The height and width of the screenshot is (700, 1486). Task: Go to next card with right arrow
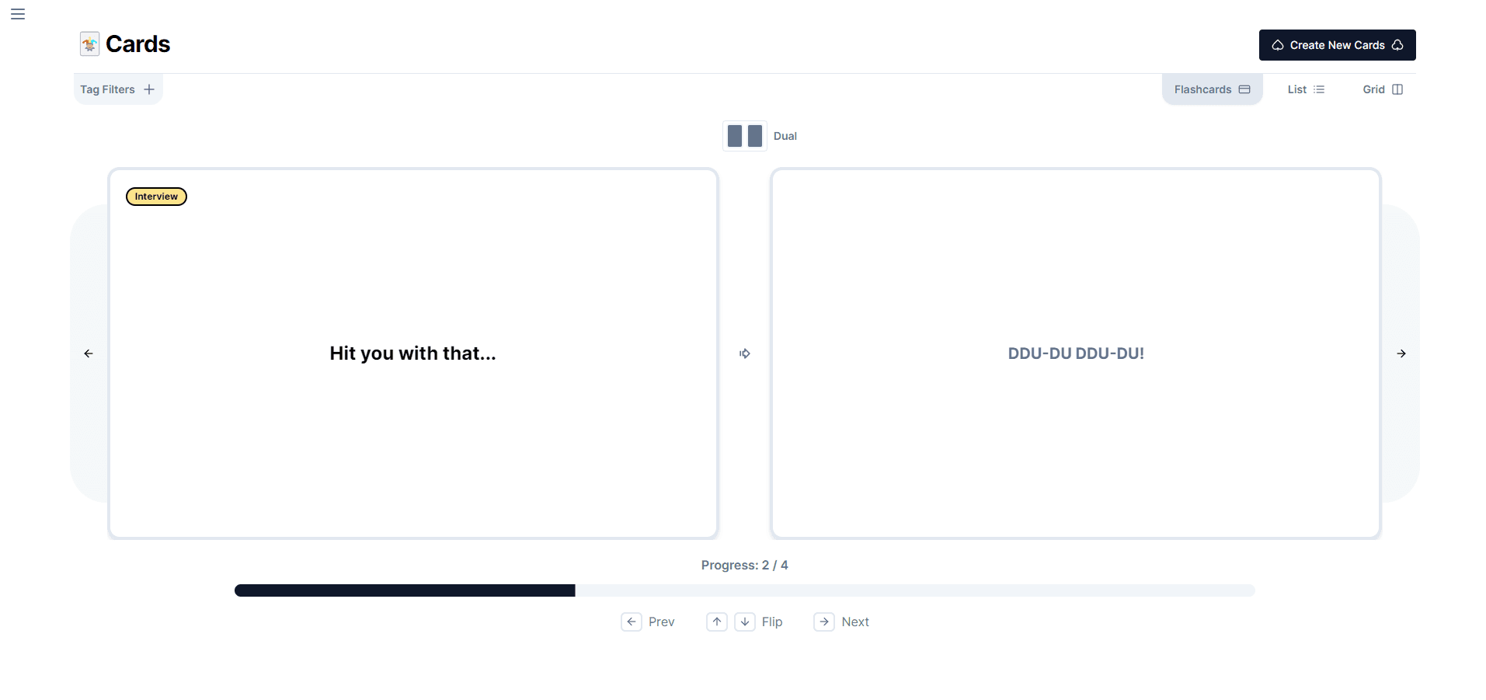(1401, 353)
